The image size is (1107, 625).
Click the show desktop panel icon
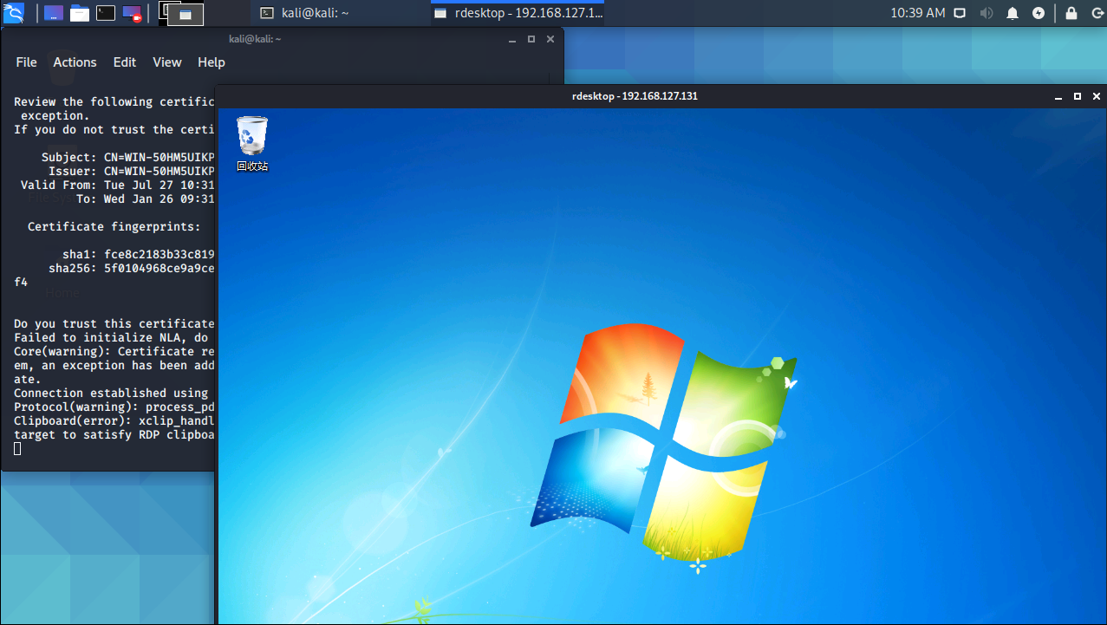(54, 13)
